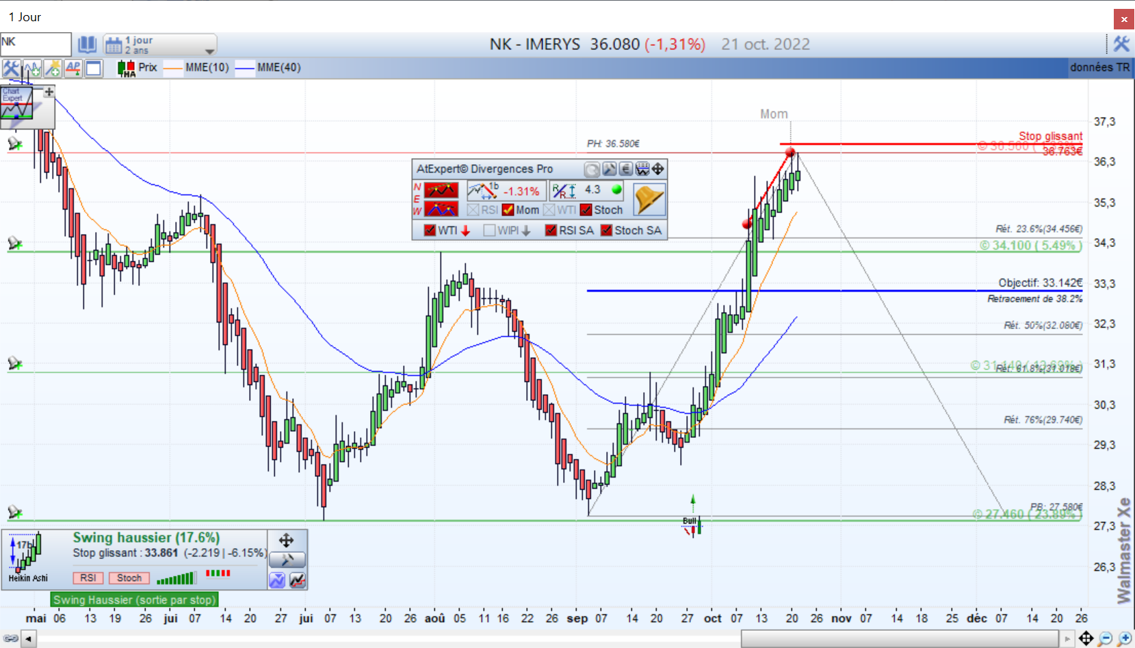
Task: Open the book icon next to ticker field
Action: click(87, 45)
